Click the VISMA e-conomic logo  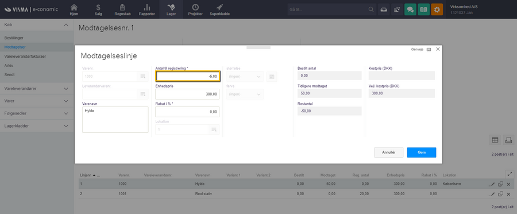(x=32, y=9)
